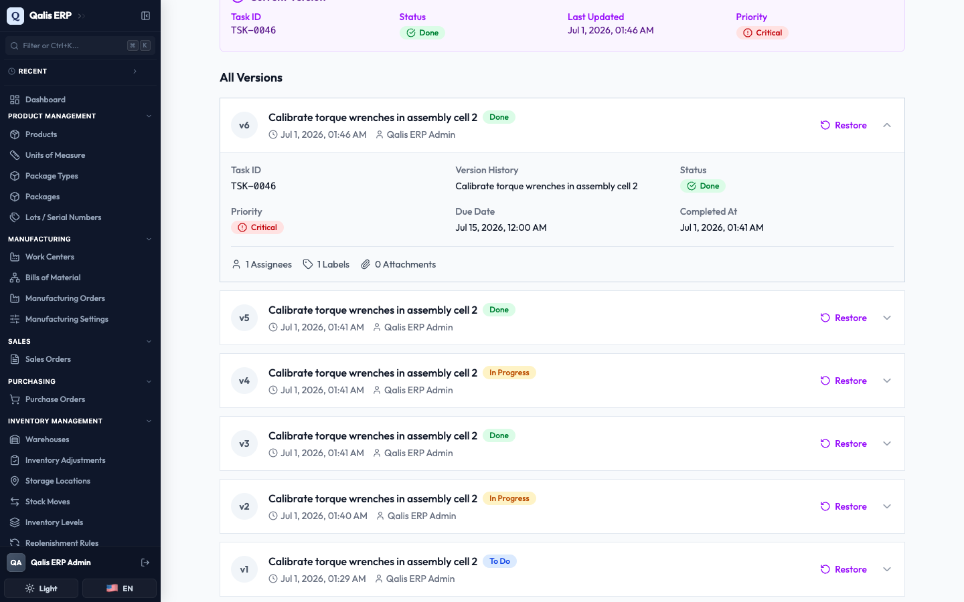
Task: Click the Storage Locations pin icon
Action: click(15, 481)
